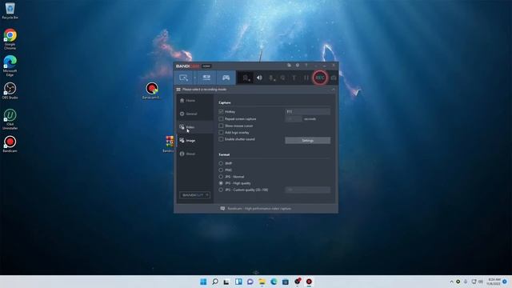Viewport: 512px width, 288px height.
Task: Toggle the webcam overlay icon
Action: point(246,78)
